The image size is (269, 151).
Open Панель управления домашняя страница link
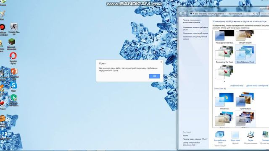click(192, 21)
